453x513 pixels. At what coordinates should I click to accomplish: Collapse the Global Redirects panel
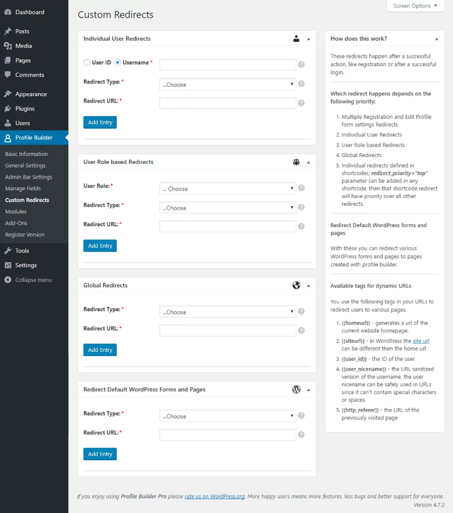[309, 286]
